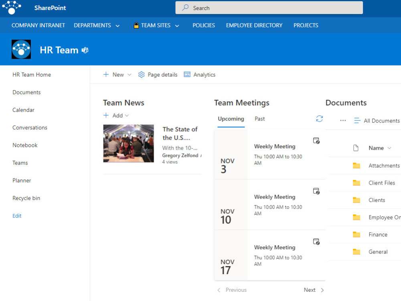The image size is (401, 301).
Task: Open Planner in left navigation
Action: (22, 181)
